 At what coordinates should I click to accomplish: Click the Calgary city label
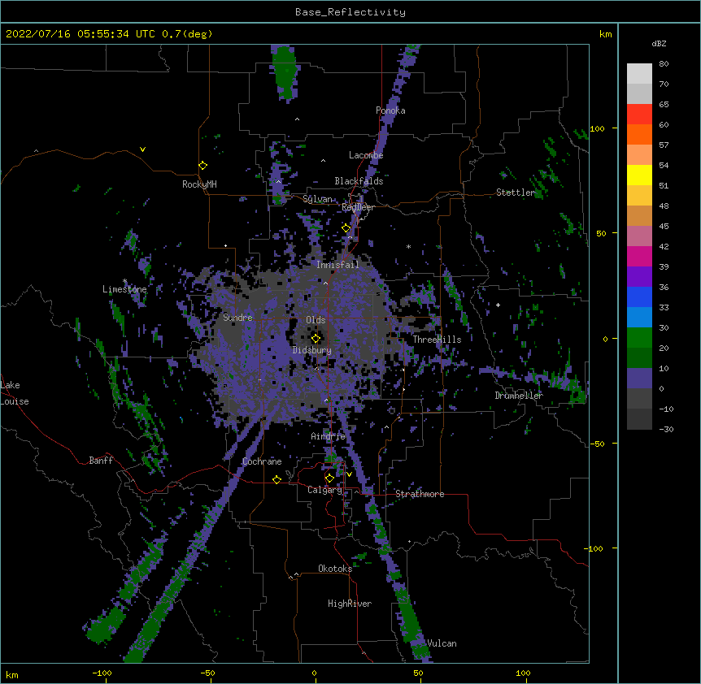coord(324,490)
